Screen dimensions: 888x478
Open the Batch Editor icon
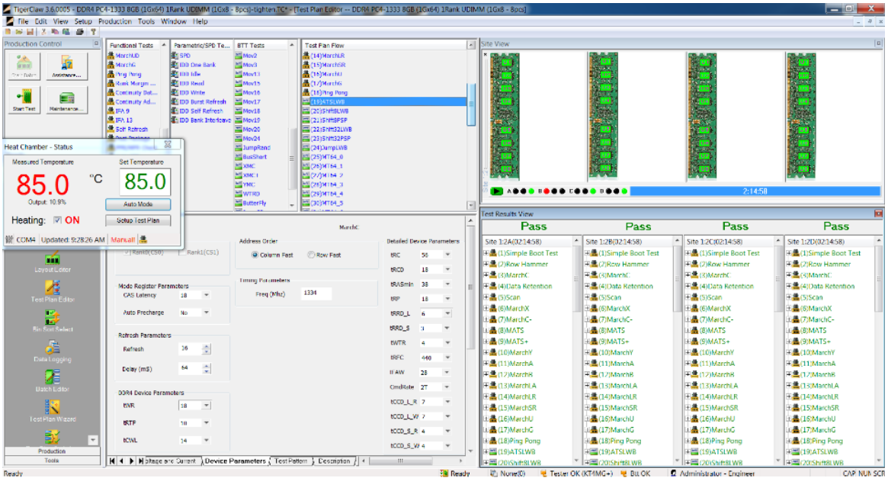click(x=52, y=379)
